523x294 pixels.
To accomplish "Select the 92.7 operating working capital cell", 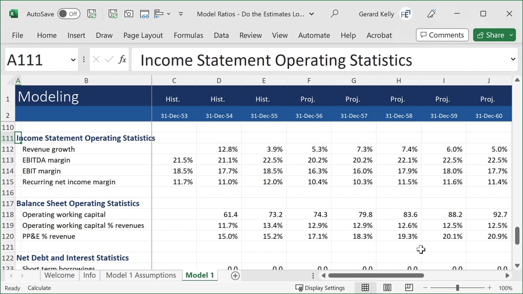I will (489, 214).
